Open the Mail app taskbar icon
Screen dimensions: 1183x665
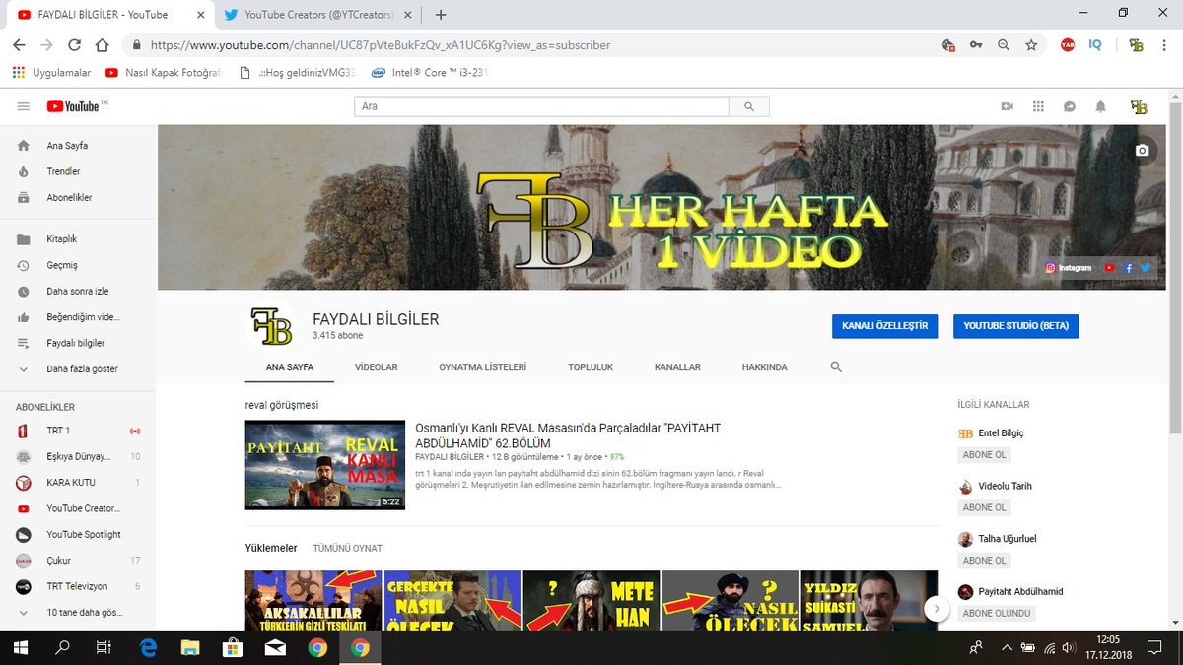tap(275, 647)
